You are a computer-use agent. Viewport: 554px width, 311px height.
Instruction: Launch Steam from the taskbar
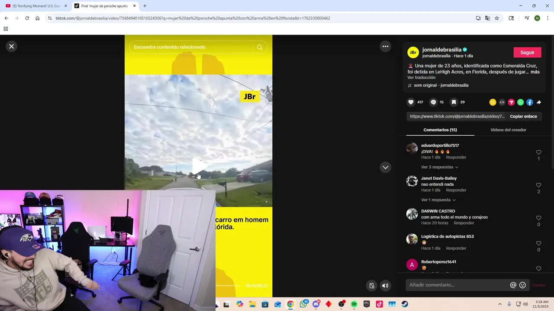pos(405,304)
